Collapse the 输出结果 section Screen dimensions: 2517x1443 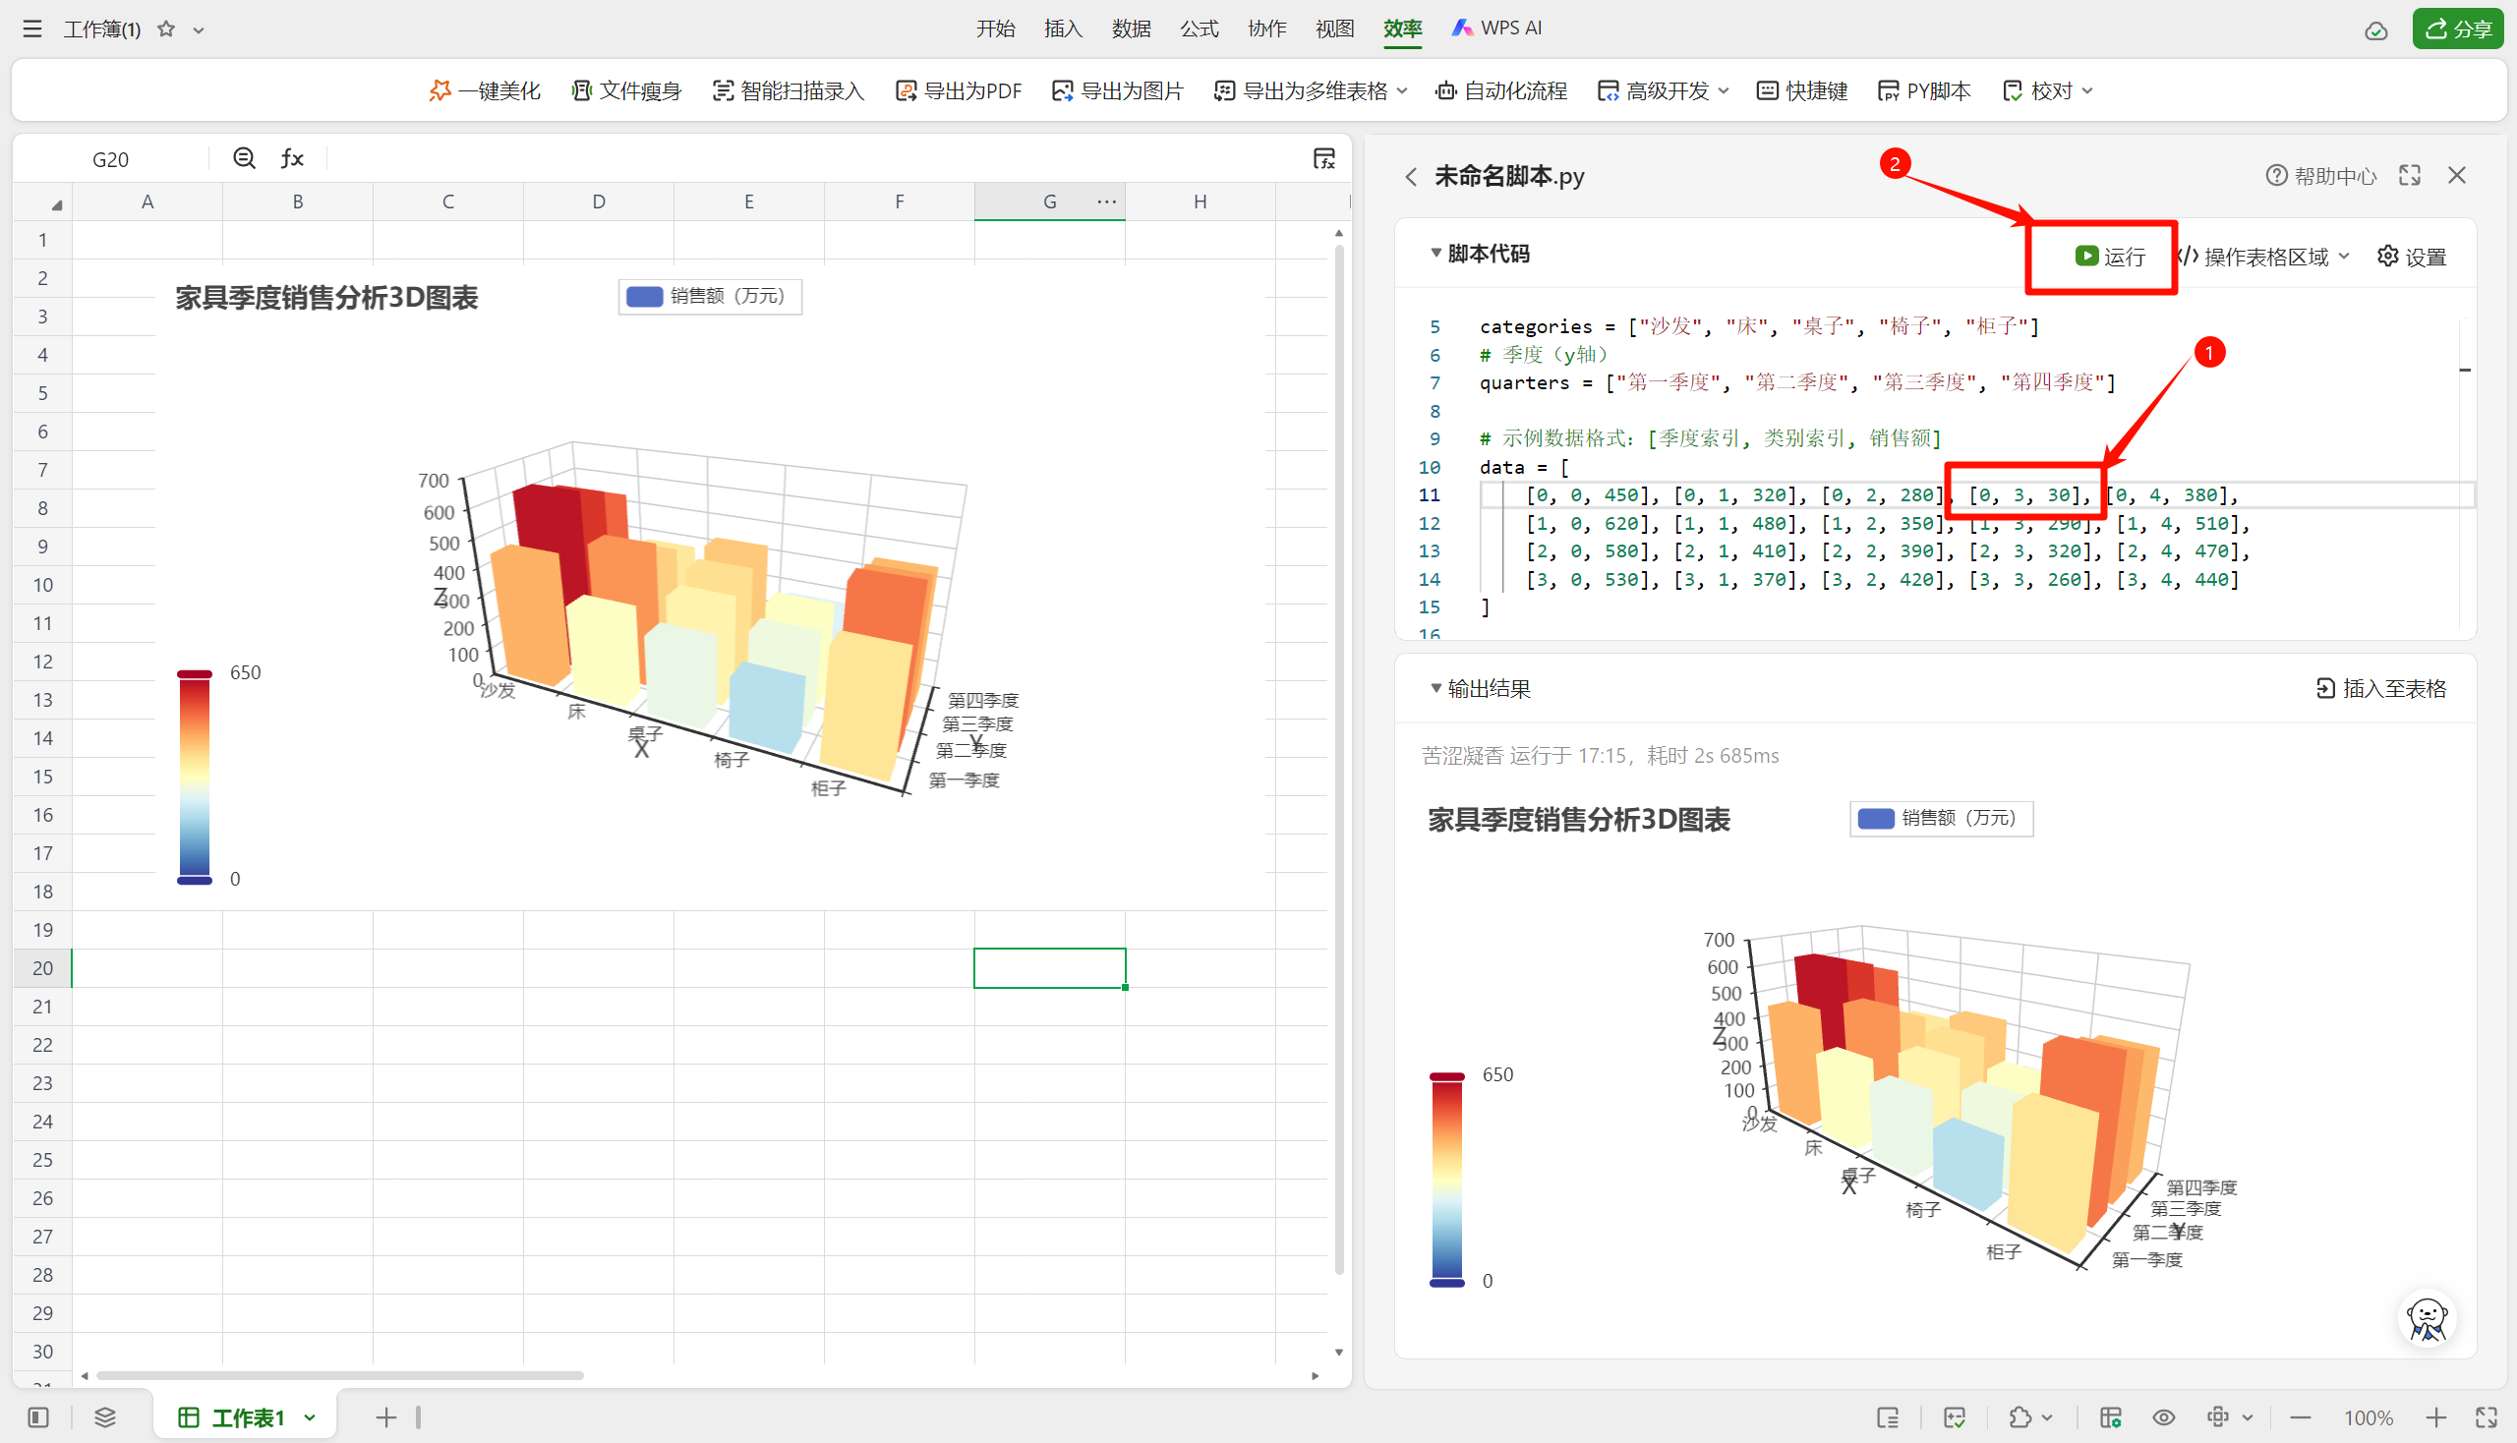click(x=1435, y=688)
